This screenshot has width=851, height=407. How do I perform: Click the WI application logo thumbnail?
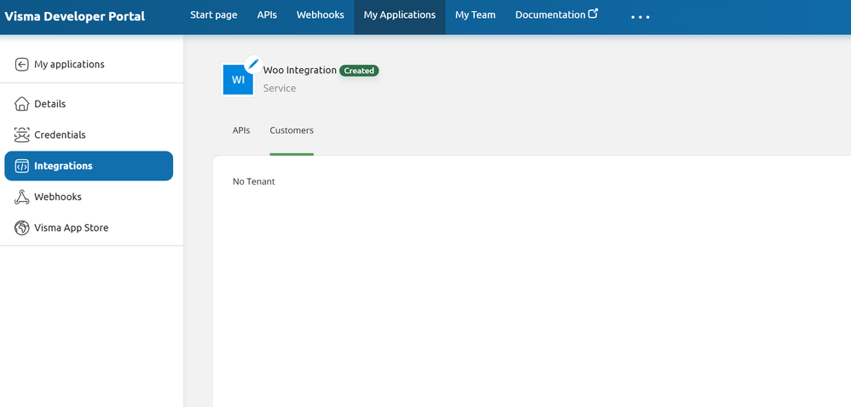pos(238,80)
